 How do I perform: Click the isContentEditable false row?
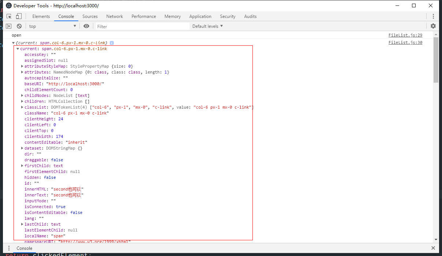(53, 212)
